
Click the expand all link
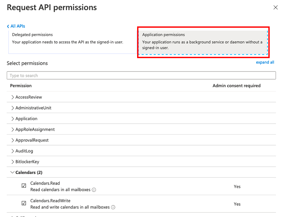265,62
